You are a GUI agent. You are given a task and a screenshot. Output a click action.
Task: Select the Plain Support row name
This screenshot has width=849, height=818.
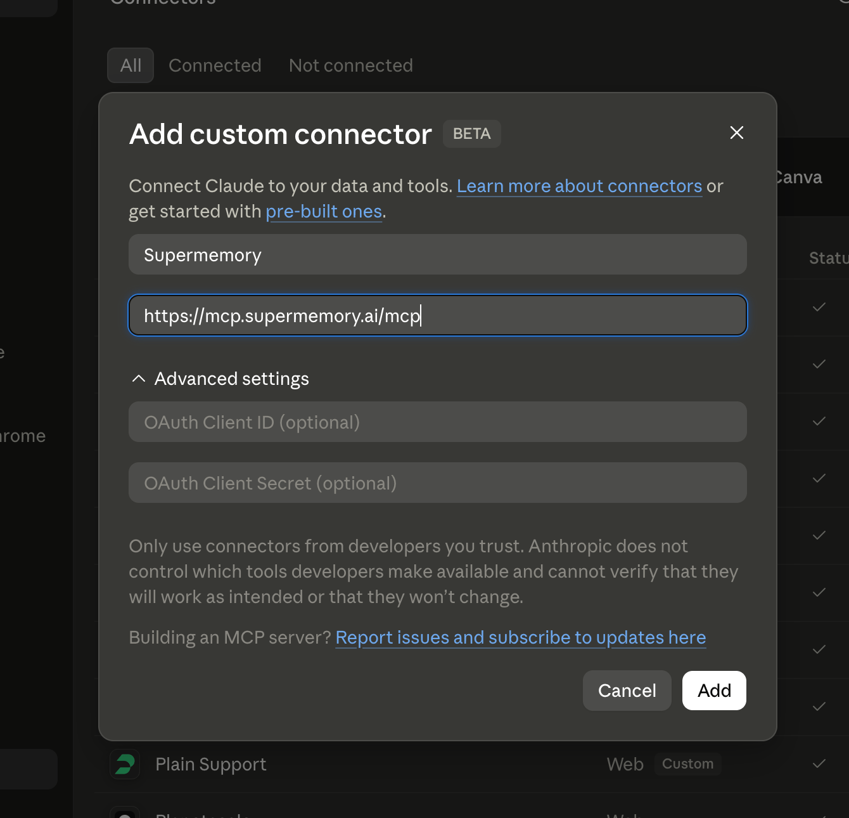click(x=211, y=764)
